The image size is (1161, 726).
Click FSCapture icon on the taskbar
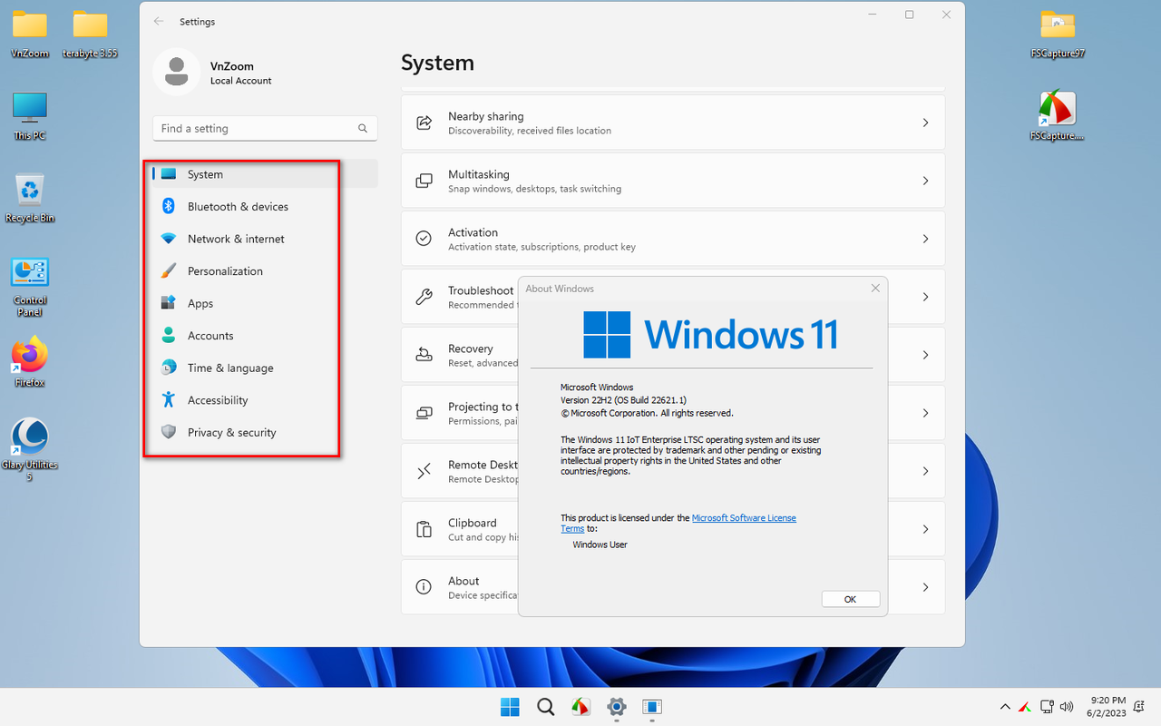(581, 707)
